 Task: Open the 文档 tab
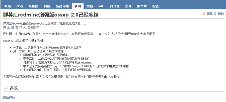point(90,6)
